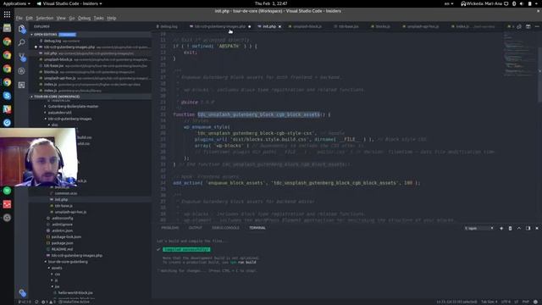Close the terminal panel

point(537,228)
